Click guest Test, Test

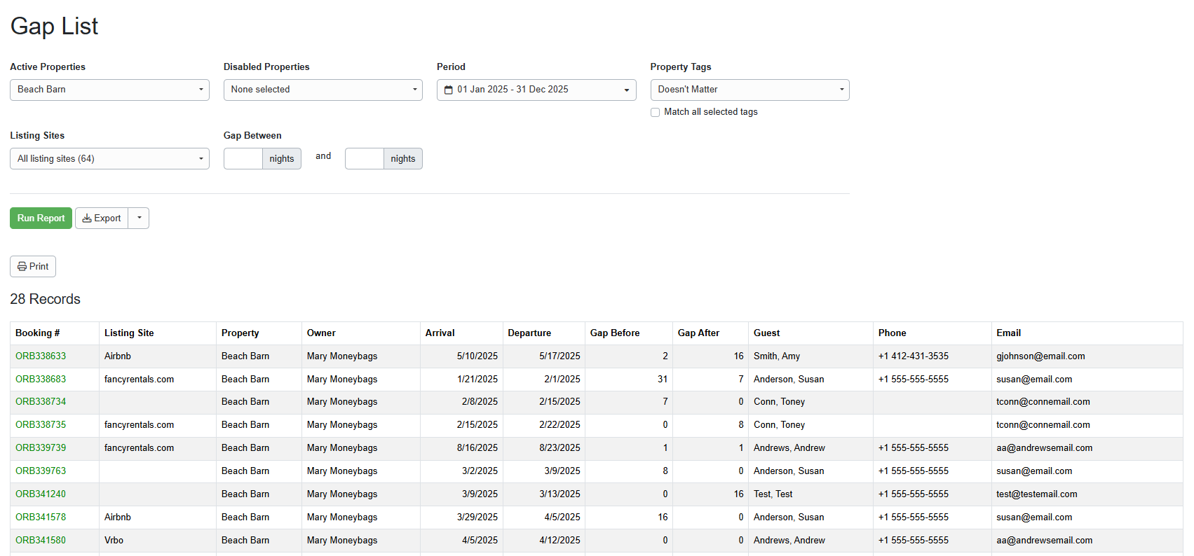click(773, 494)
